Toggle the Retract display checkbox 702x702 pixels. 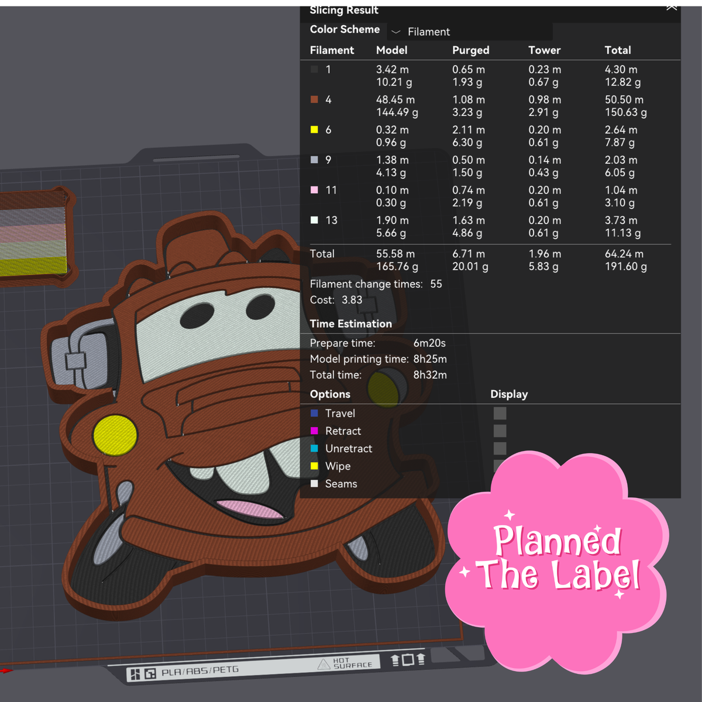point(500,431)
